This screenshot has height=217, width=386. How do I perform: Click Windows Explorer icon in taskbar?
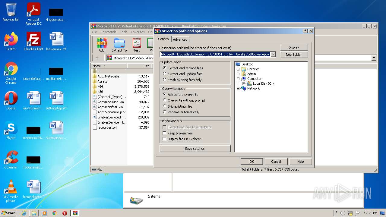pyautogui.click(x=34, y=213)
